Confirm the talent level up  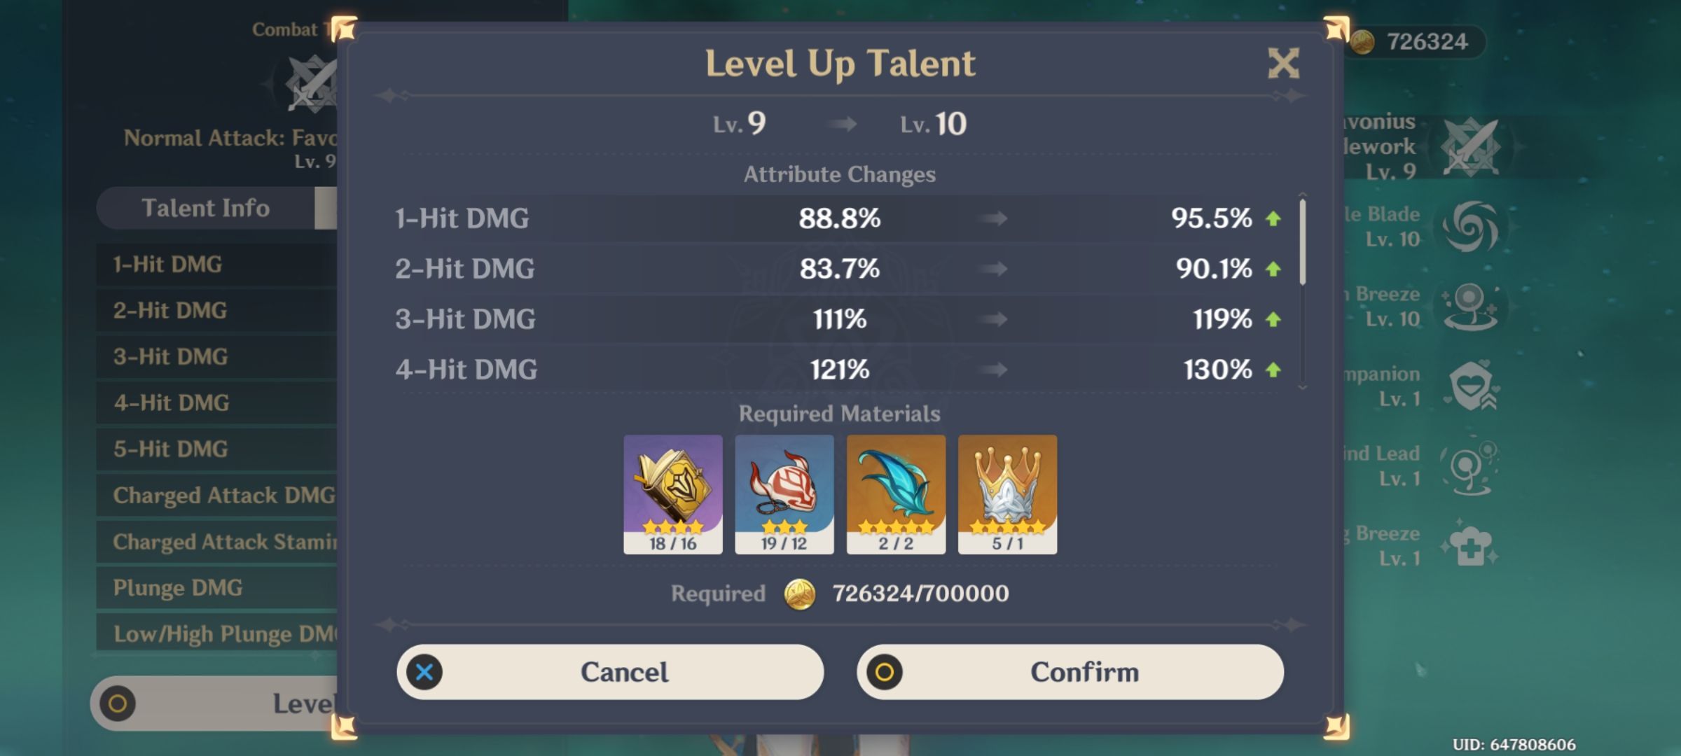pyautogui.click(x=1070, y=672)
